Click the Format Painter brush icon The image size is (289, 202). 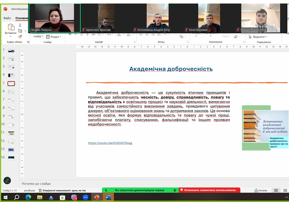[20, 37]
